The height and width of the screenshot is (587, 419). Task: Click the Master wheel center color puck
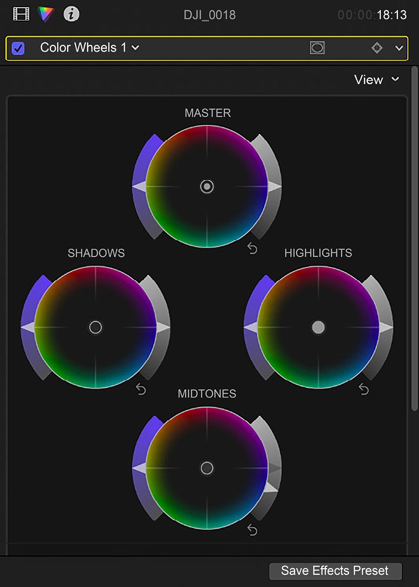tap(206, 186)
